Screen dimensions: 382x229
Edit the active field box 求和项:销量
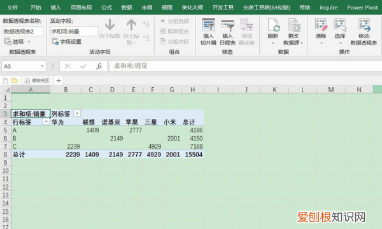(74, 31)
